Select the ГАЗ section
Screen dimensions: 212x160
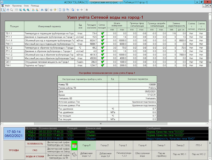(x=35, y=150)
